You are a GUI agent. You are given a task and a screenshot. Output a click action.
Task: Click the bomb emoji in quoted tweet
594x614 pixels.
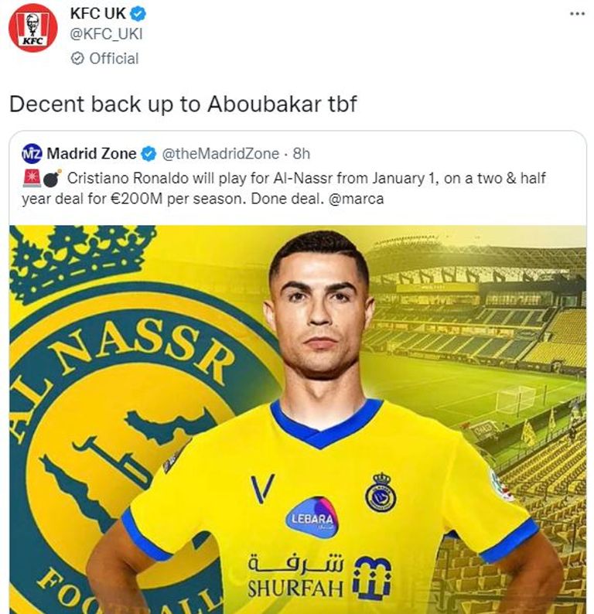tap(52, 179)
